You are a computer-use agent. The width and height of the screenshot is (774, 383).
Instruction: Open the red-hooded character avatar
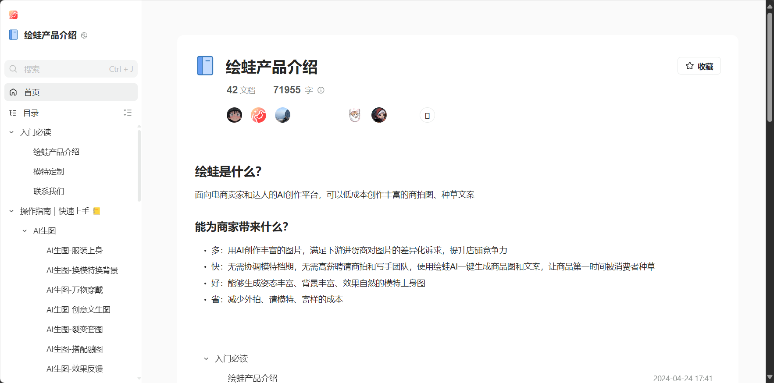pyautogui.click(x=379, y=115)
